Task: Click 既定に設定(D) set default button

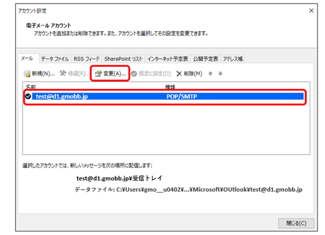Action: (x=151, y=74)
